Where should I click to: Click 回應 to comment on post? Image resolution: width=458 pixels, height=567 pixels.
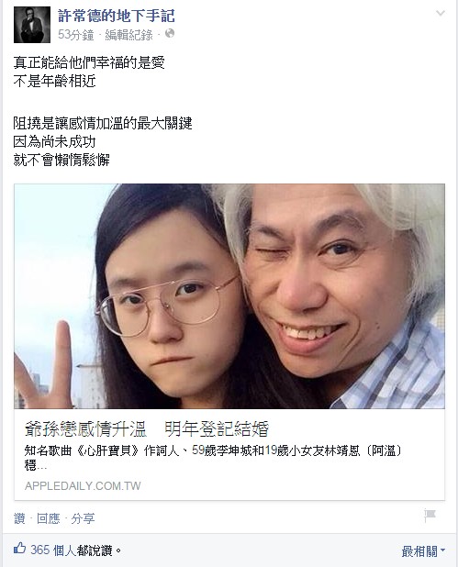click(48, 518)
